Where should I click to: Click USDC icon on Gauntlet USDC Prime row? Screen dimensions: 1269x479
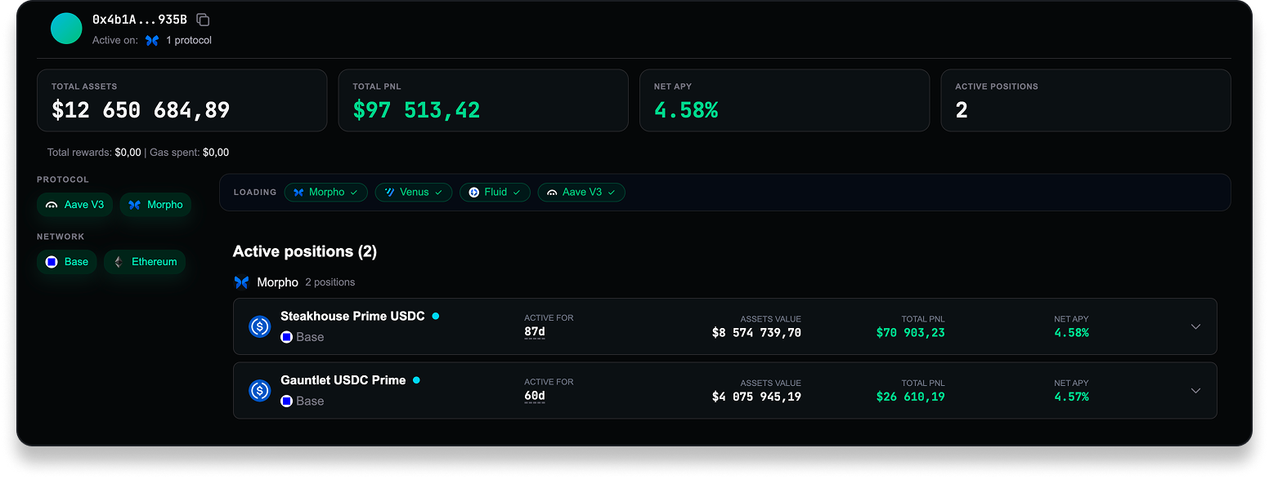(x=260, y=391)
